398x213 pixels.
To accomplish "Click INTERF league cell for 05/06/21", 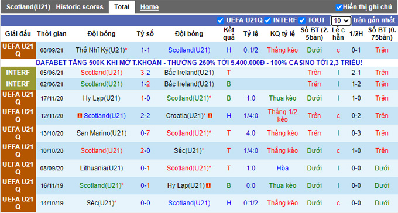I will pyautogui.click(x=18, y=73).
